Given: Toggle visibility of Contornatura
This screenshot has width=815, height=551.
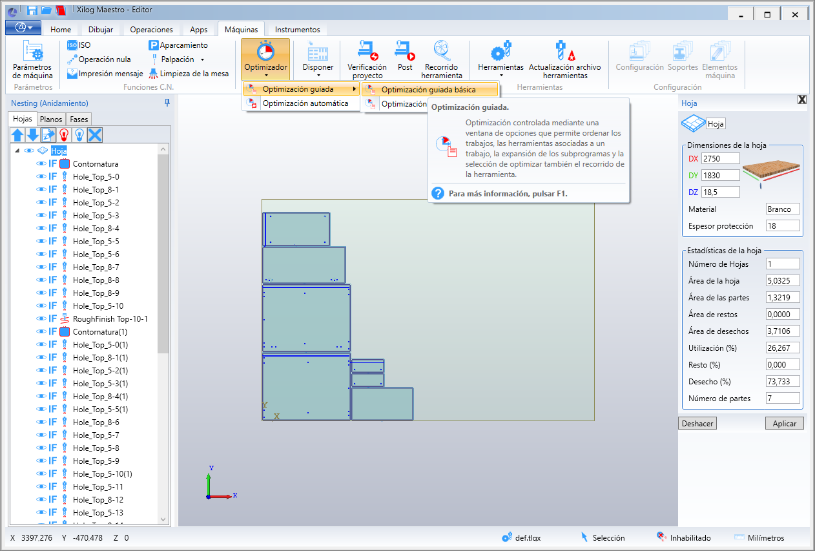Looking at the screenshot, I should pos(41,163).
